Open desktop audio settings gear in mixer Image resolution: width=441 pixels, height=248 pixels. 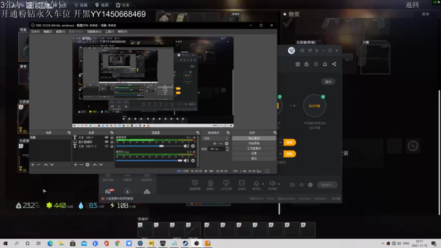click(x=193, y=146)
